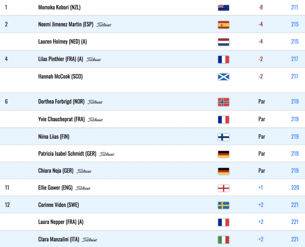Click the Sweden flag beside Corinne Viden
The height and width of the screenshot is (247, 305).
(x=223, y=205)
